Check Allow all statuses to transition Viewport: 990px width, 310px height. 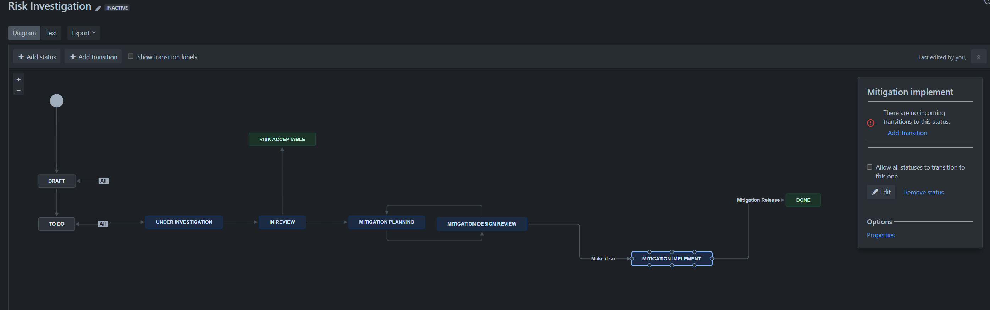(869, 167)
